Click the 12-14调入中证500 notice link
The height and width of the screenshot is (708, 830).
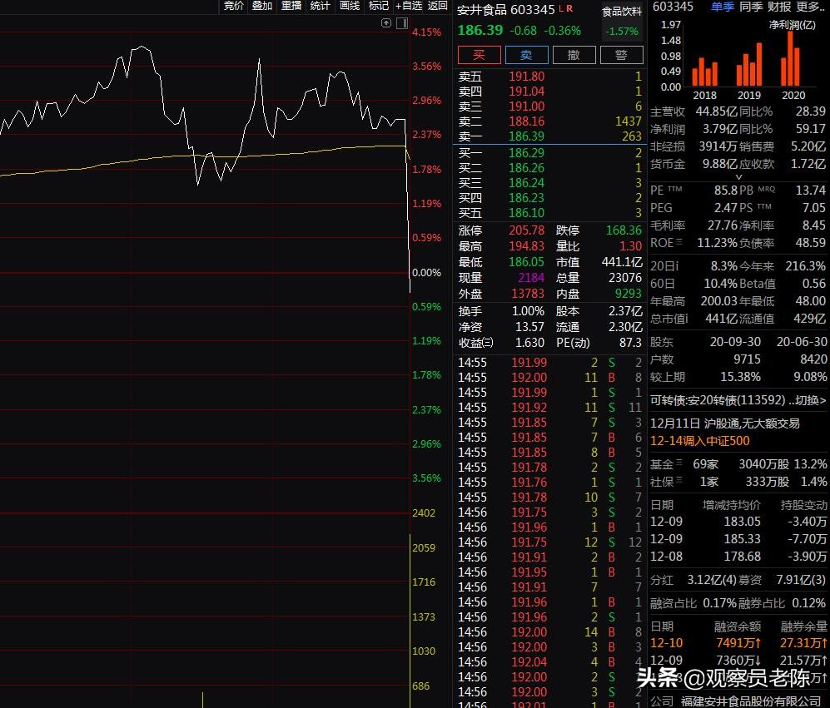tap(700, 441)
